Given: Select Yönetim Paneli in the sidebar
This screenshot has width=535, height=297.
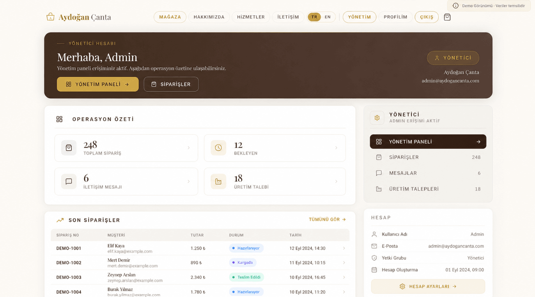Looking at the screenshot, I should [428, 142].
